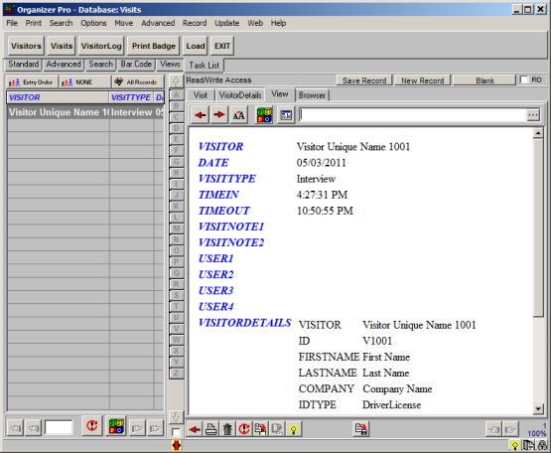Click the VisitorLog button
551x453 pixels.
point(101,46)
